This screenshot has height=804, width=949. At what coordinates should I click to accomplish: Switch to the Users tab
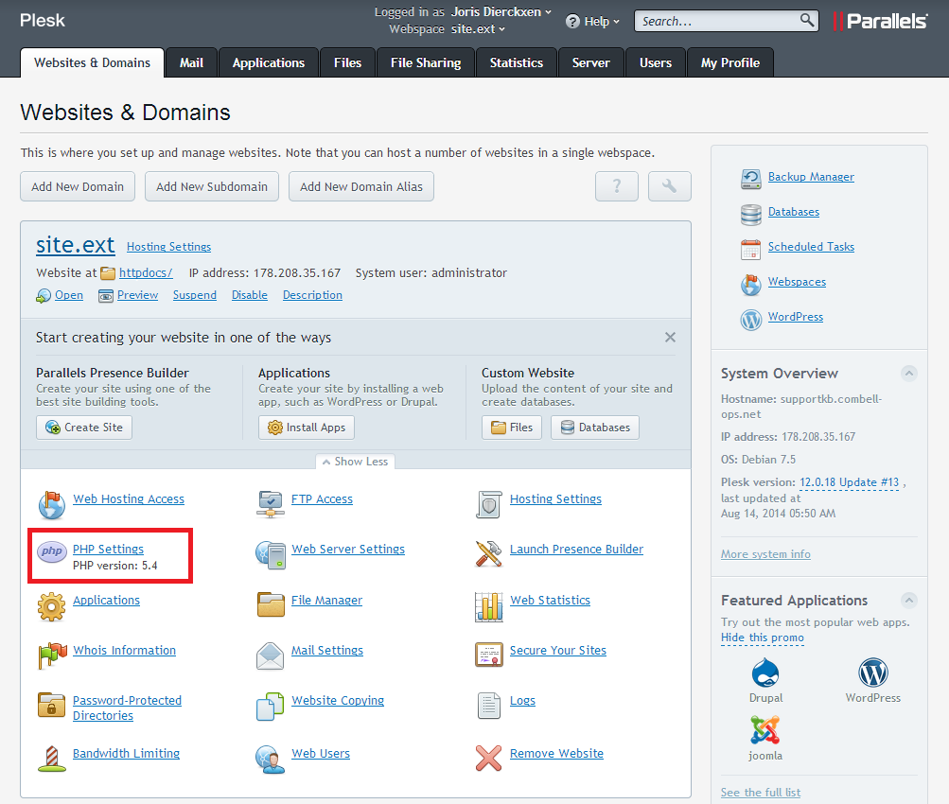pyautogui.click(x=656, y=63)
